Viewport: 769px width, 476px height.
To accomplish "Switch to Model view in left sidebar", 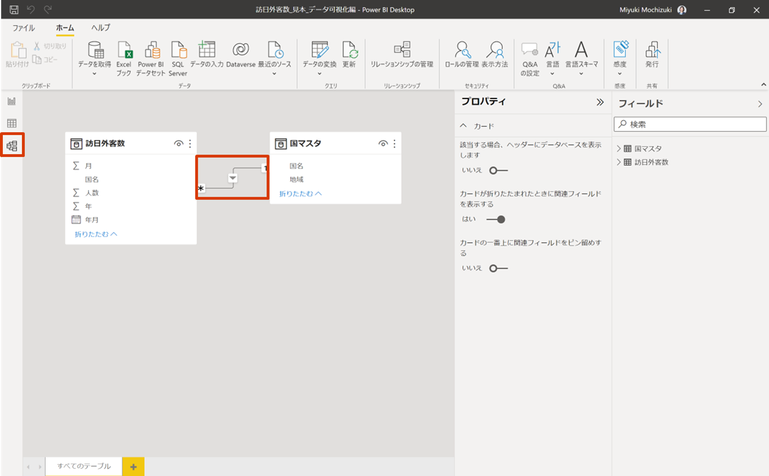I will [x=12, y=146].
